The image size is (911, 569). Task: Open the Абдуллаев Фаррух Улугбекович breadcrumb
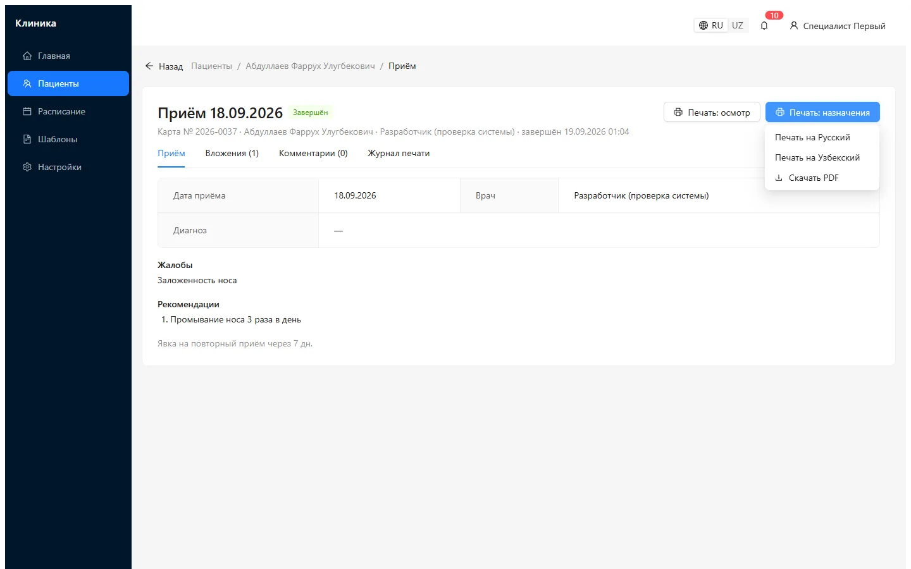[x=310, y=66]
